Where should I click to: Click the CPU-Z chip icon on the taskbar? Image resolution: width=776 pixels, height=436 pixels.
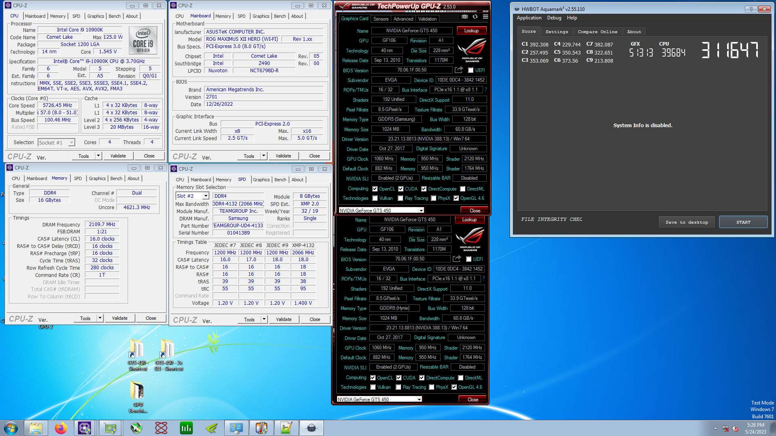(x=84, y=428)
